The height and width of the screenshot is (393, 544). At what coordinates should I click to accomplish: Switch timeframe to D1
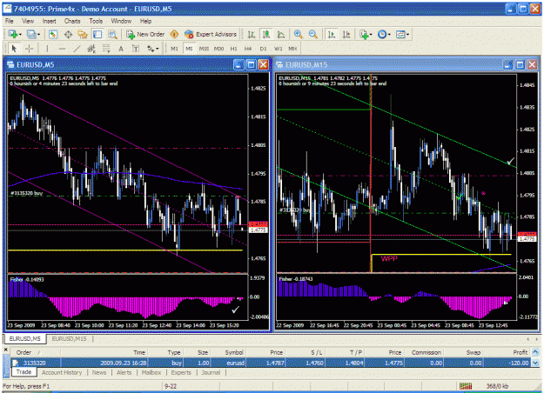(263, 49)
